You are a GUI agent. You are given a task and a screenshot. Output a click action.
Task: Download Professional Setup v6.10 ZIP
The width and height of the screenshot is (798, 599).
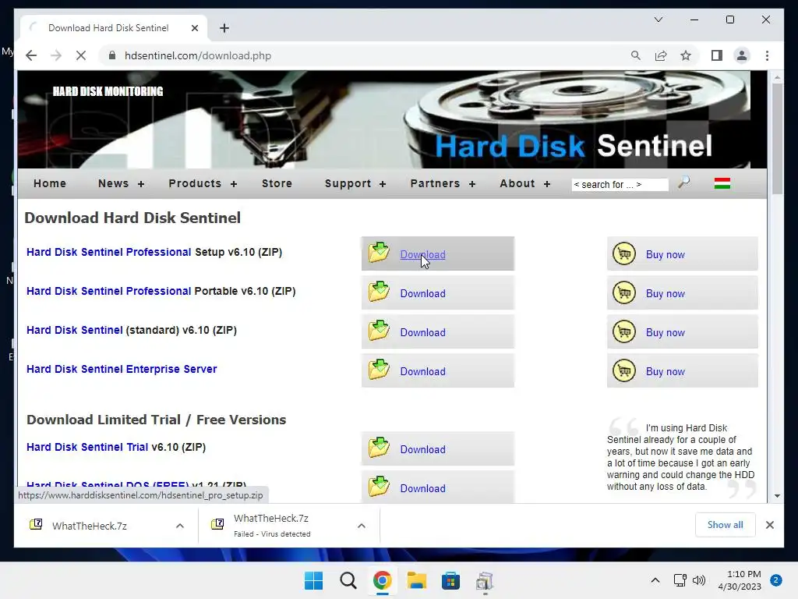422,255
